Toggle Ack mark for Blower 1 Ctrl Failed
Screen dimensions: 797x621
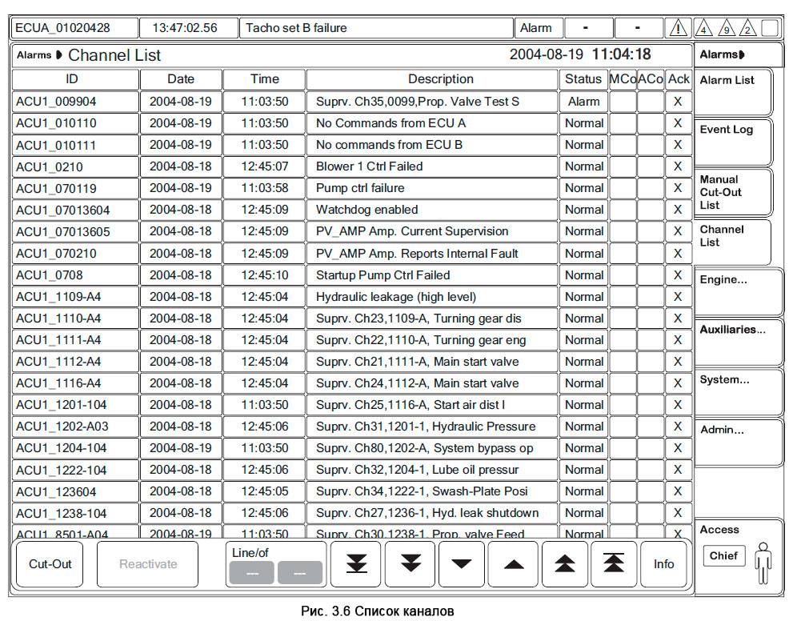678,166
